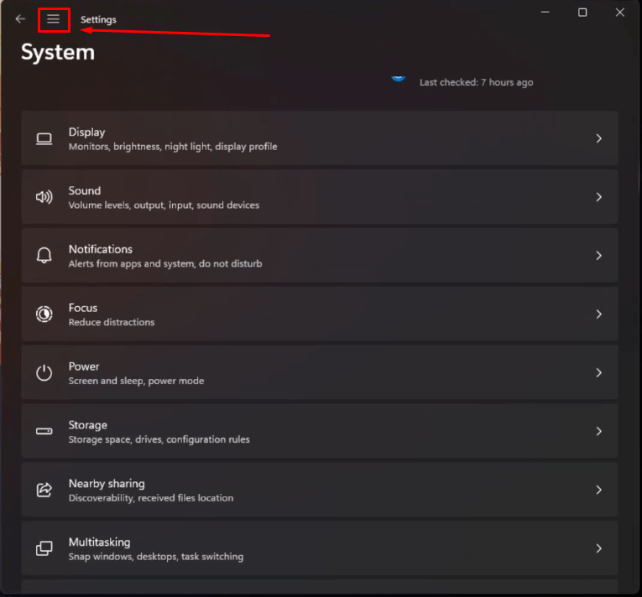Go back with the back arrow
This screenshot has height=597, width=642.
[x=20, y=19]
